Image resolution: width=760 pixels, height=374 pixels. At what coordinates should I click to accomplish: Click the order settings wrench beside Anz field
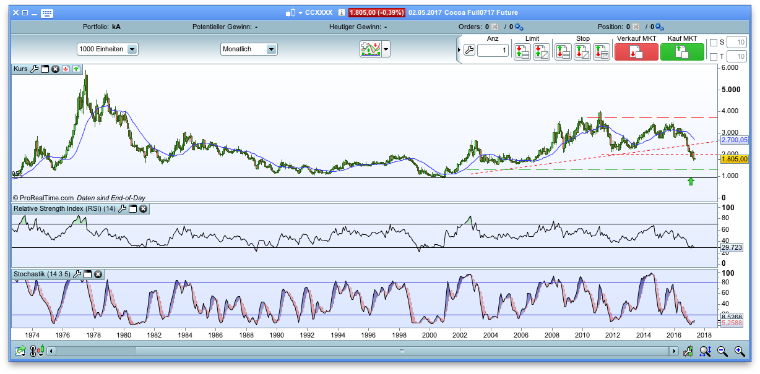coord(469,50)
